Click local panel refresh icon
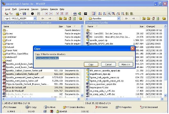Image resolution: width=169 pixels, height=114 pixels. (x=74, y=18)
